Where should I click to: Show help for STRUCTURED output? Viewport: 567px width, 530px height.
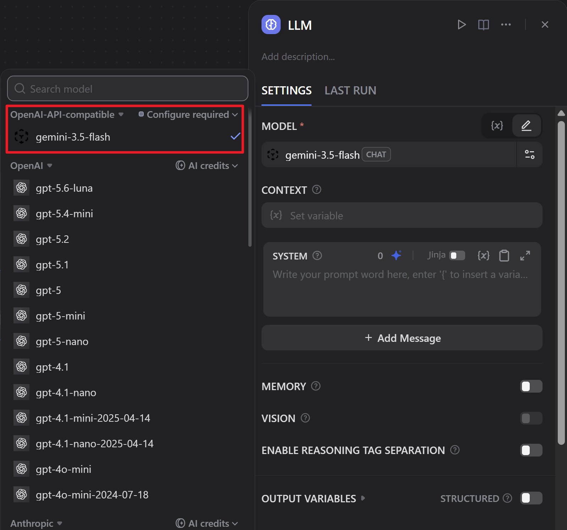click(508, 498)
